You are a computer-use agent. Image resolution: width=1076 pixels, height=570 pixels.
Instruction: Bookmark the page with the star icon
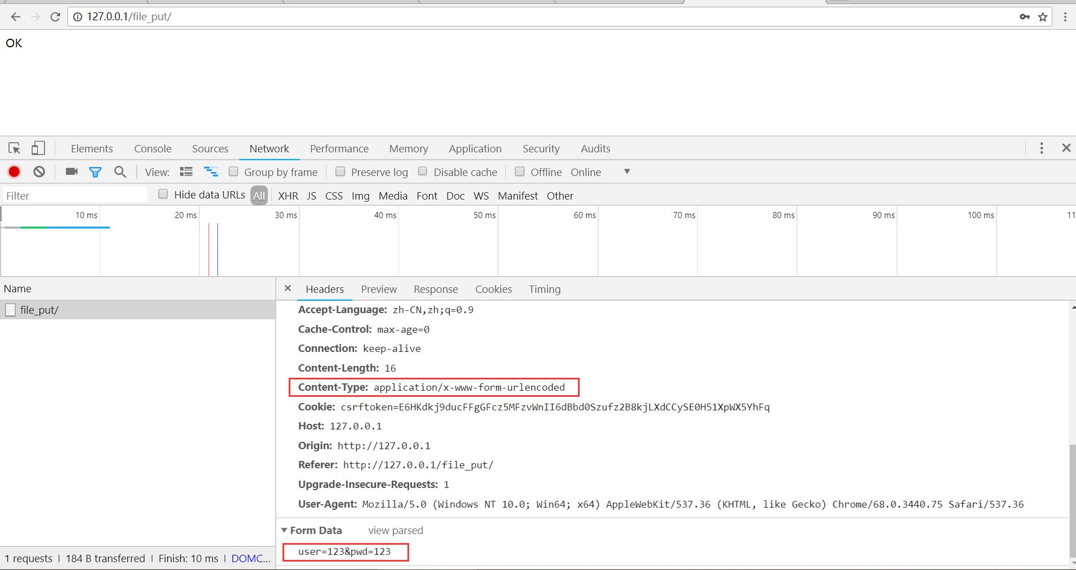1043,17
